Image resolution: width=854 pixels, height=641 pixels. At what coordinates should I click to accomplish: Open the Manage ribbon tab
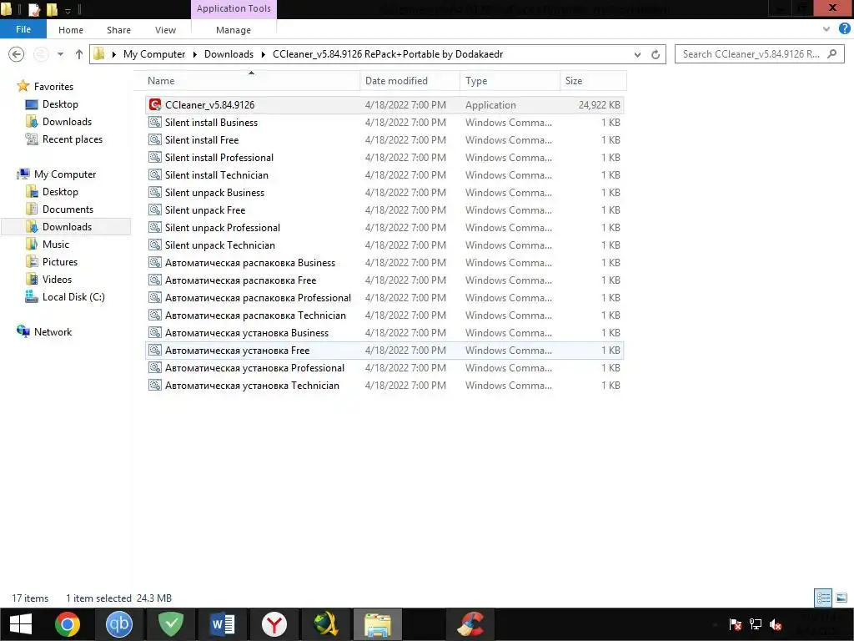pyautogui.click(x=234, y=30)
